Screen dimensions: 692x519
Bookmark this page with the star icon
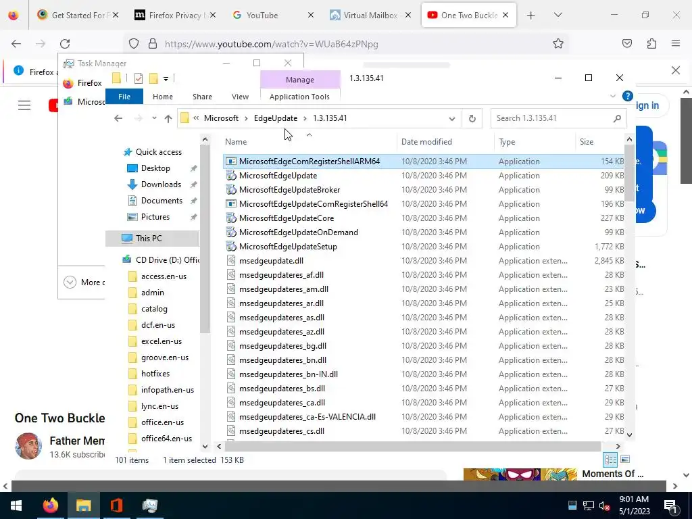pyautogui.click(x=558, y=43)
